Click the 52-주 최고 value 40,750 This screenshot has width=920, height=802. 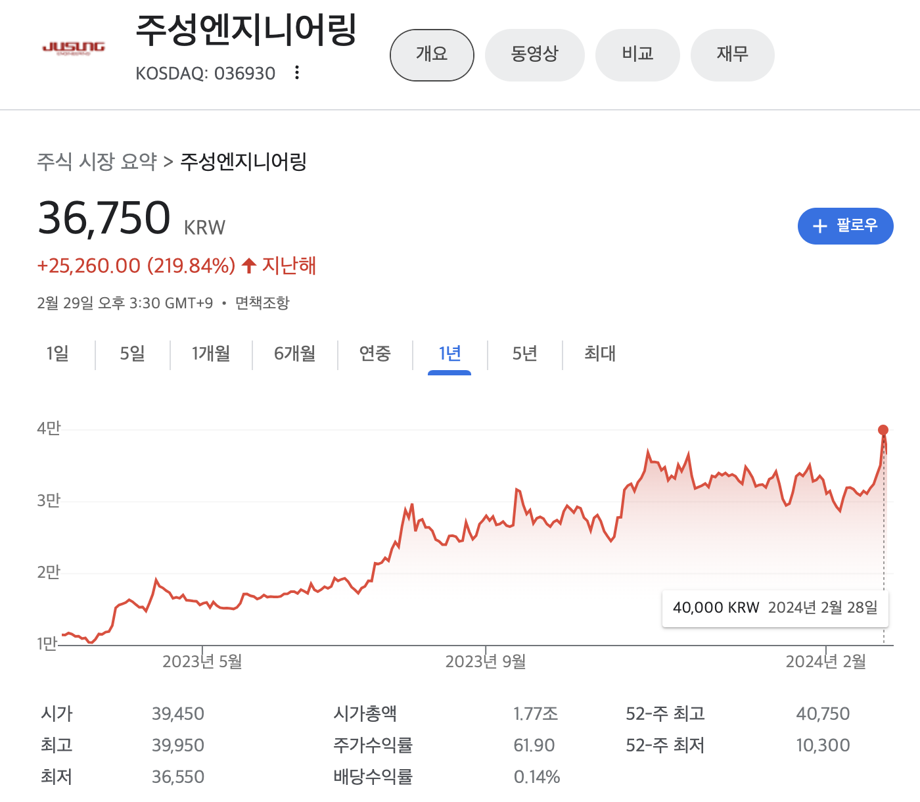pyautogui.click(x=823, y=714)
